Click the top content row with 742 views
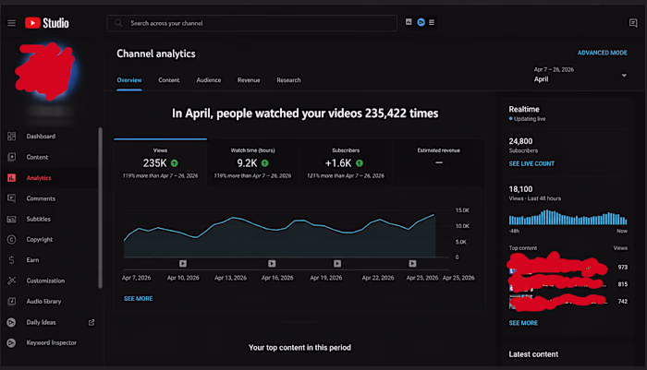 tap(568, 301)
